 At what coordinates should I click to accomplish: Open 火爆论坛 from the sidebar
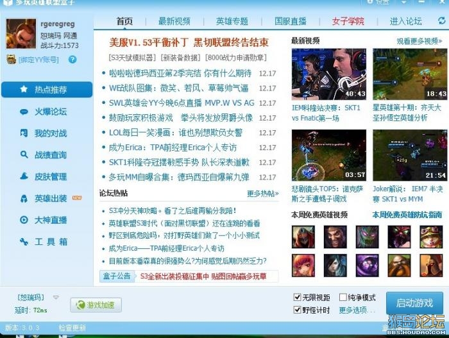pos(44,112)
